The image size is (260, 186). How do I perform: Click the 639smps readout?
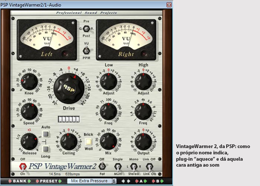point(72,174)
